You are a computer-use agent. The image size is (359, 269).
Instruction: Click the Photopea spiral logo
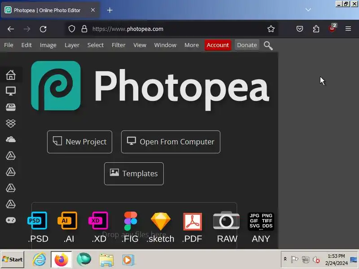point(56,86)
